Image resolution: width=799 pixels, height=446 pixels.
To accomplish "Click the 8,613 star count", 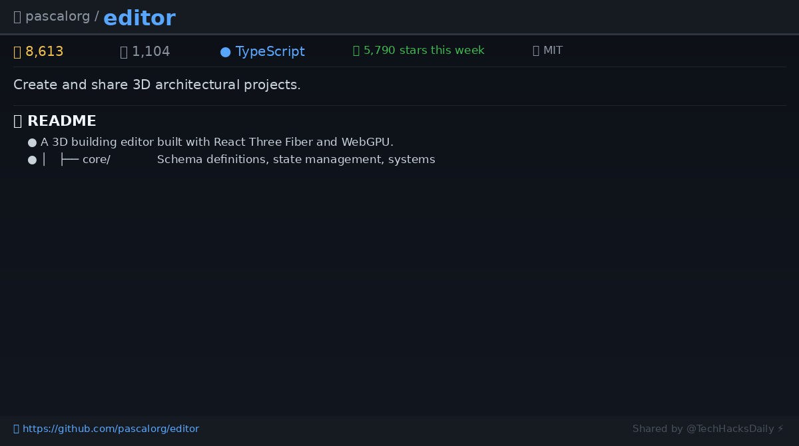I will [44, 51].
